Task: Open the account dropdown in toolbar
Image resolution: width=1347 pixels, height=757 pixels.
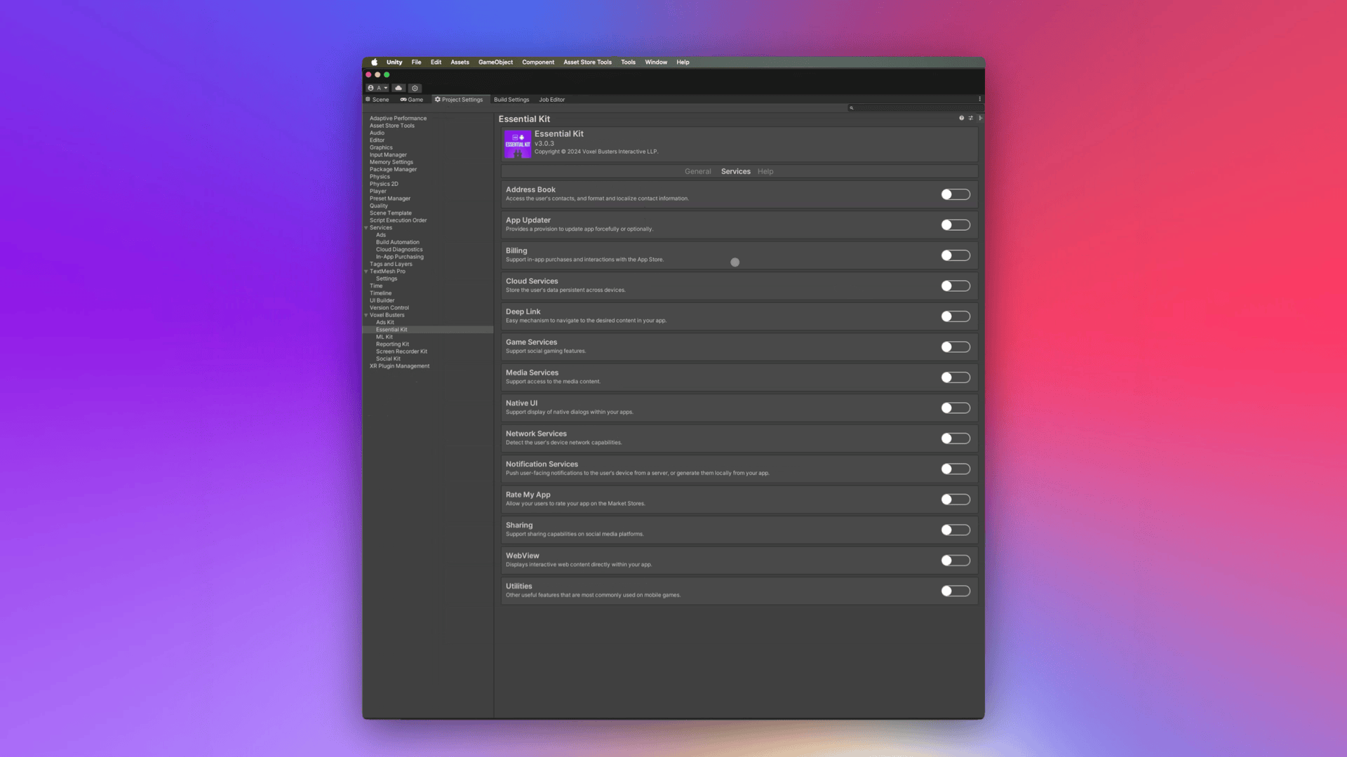Action: pyautogui.click(x=377, y=88)
